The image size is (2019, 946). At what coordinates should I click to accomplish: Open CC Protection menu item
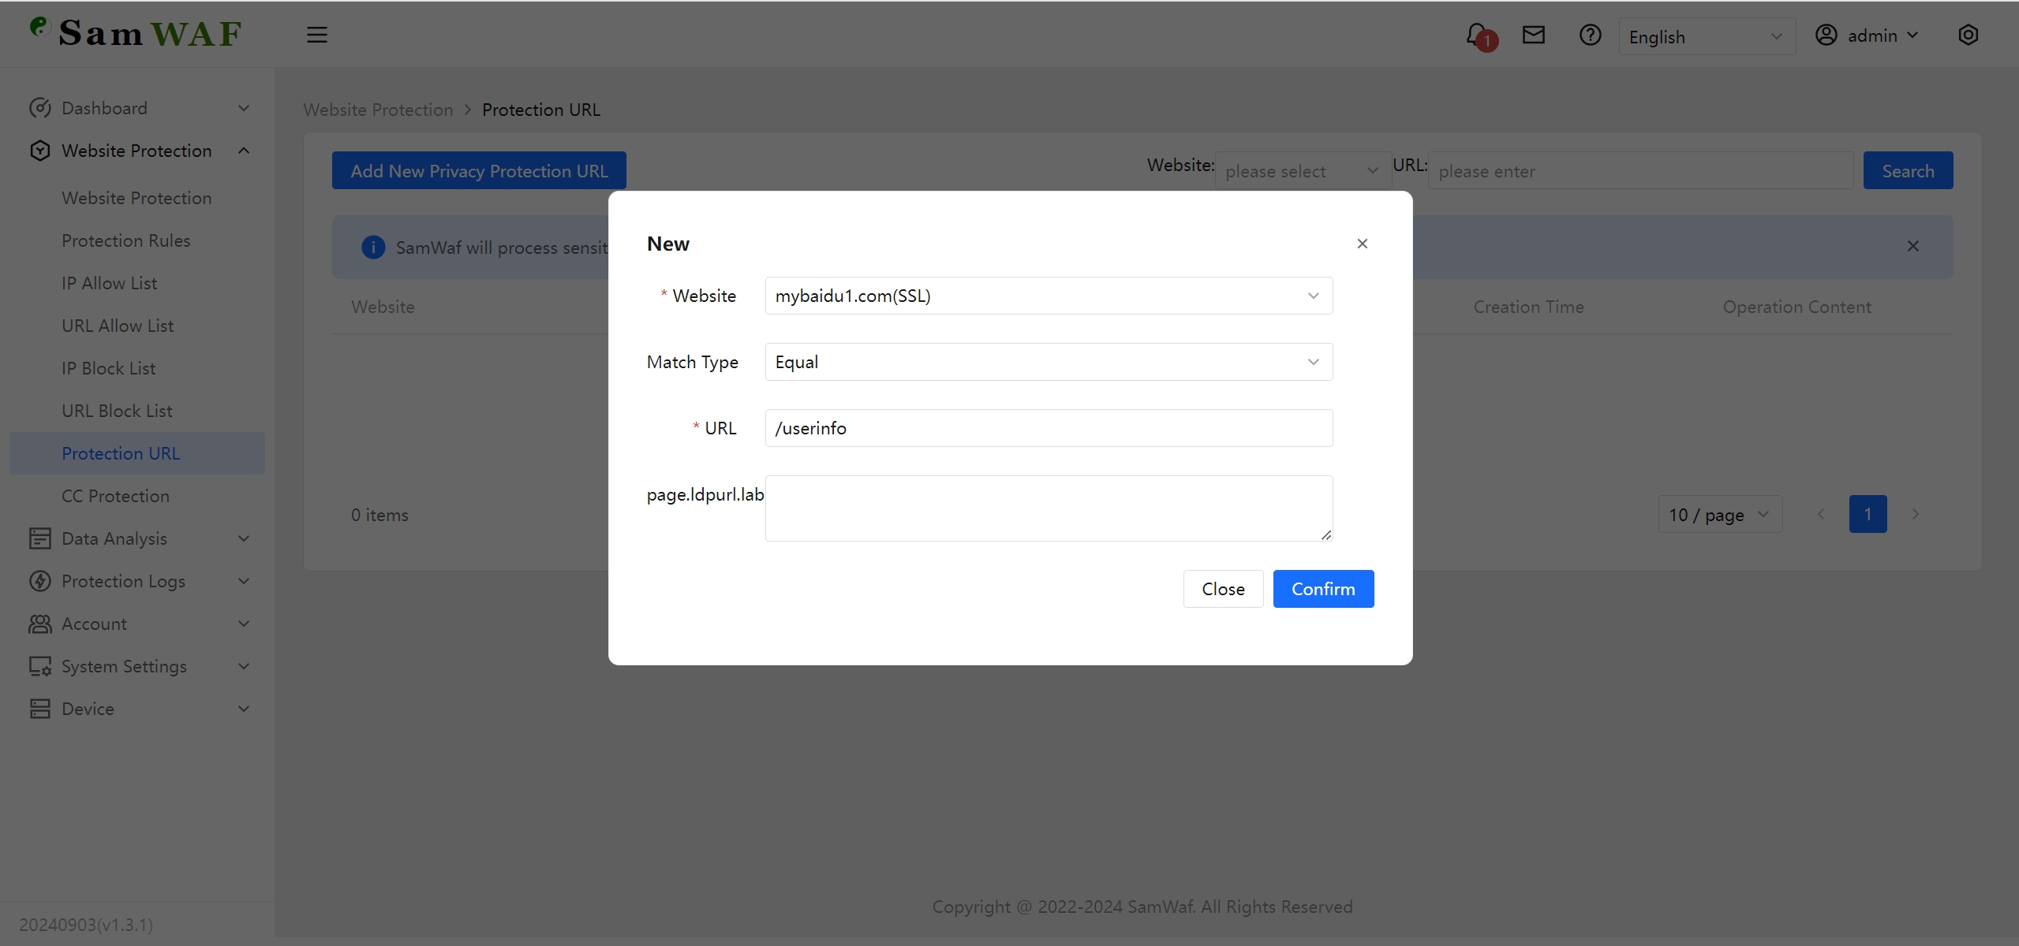(x=115, y=496)
